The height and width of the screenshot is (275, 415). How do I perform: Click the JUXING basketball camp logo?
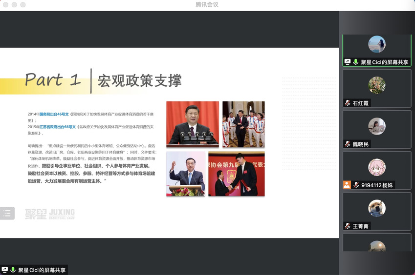50,214
